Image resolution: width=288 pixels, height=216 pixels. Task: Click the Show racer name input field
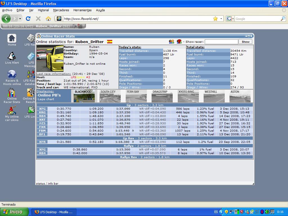tap(221, 42)
